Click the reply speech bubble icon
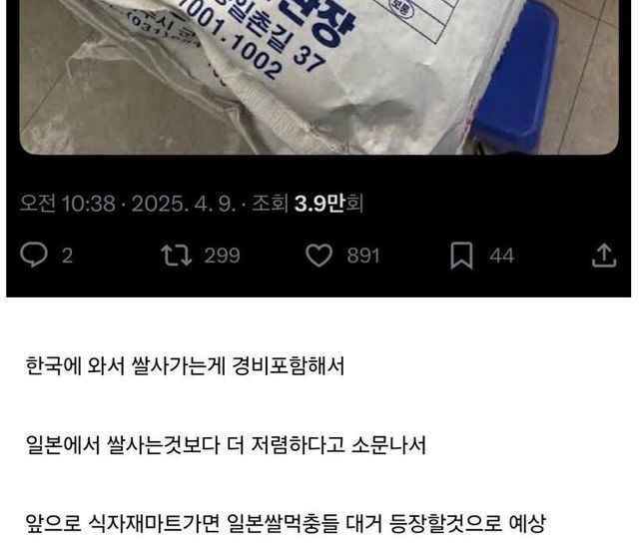639x558 pixels. click(34, 255)
